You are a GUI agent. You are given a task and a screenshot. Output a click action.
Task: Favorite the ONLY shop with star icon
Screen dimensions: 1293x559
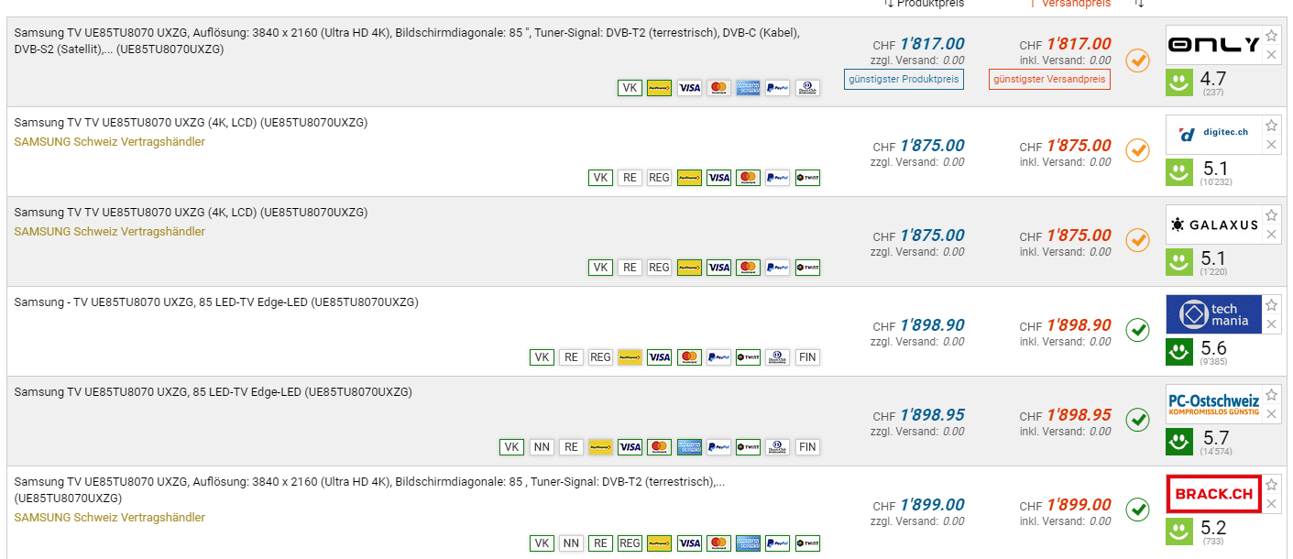coord(1271,37)
